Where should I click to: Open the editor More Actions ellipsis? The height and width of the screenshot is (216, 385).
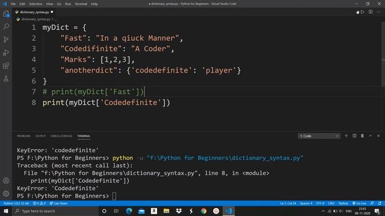click(378, 12)
